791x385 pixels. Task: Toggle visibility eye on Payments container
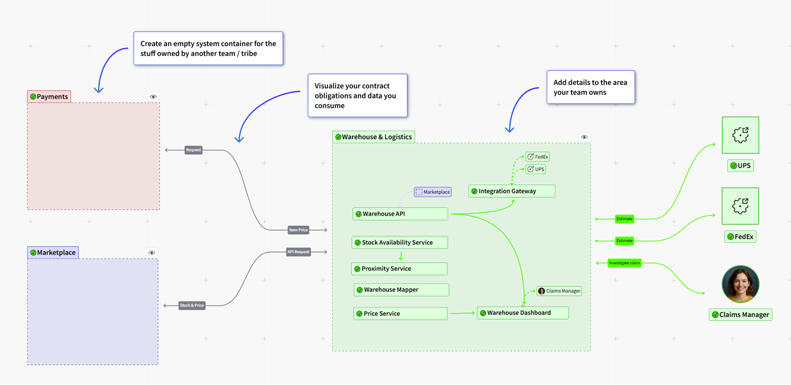coord(153,97)
